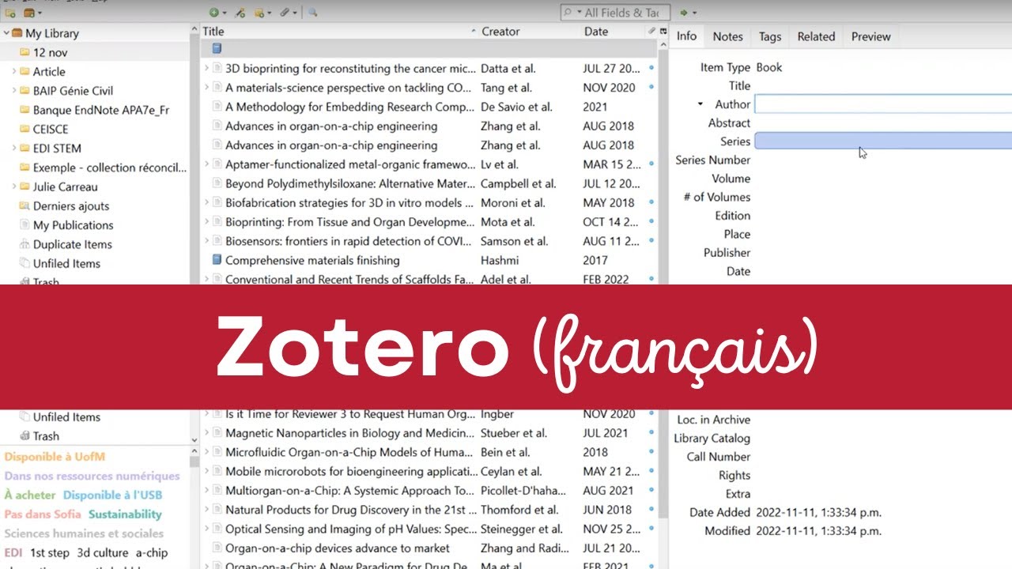Toggle the Pas dans Sofia tag

tap(43, 514)
